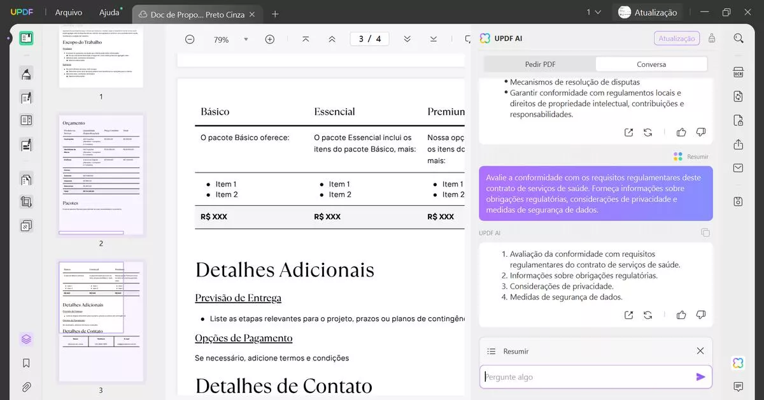Select page 1 thumbnail
Image resolution: width=764 pixels, height=400 pixels.
coord(101,56)
